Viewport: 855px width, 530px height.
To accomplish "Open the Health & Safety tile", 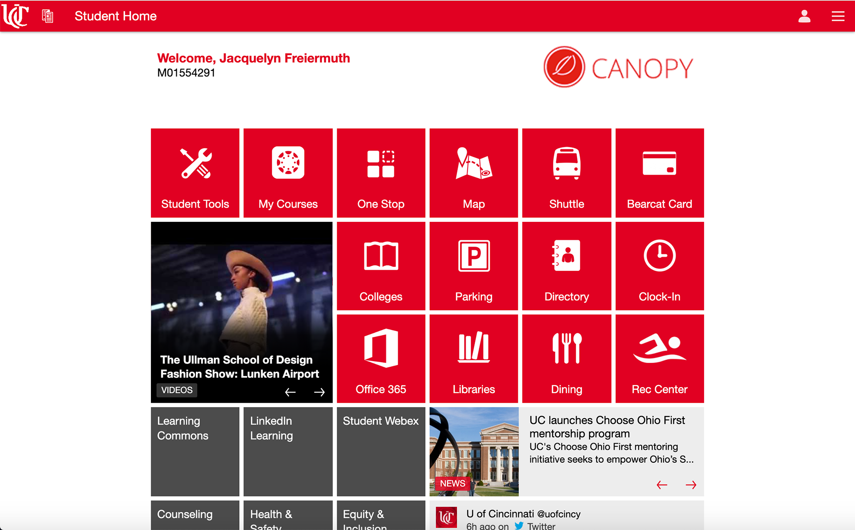I will click(x=288, y=515).
